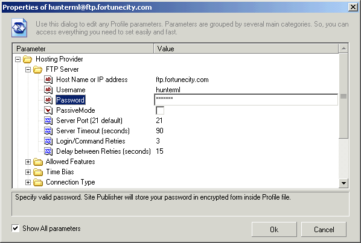Click the vertical scrollbar down arrow
The image size is (361, 243).
(x=343, y=183)
